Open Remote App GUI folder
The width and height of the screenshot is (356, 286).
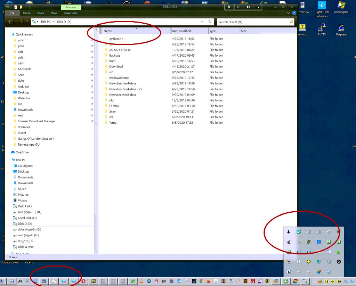pyautogui.click(x=29, y=144)
